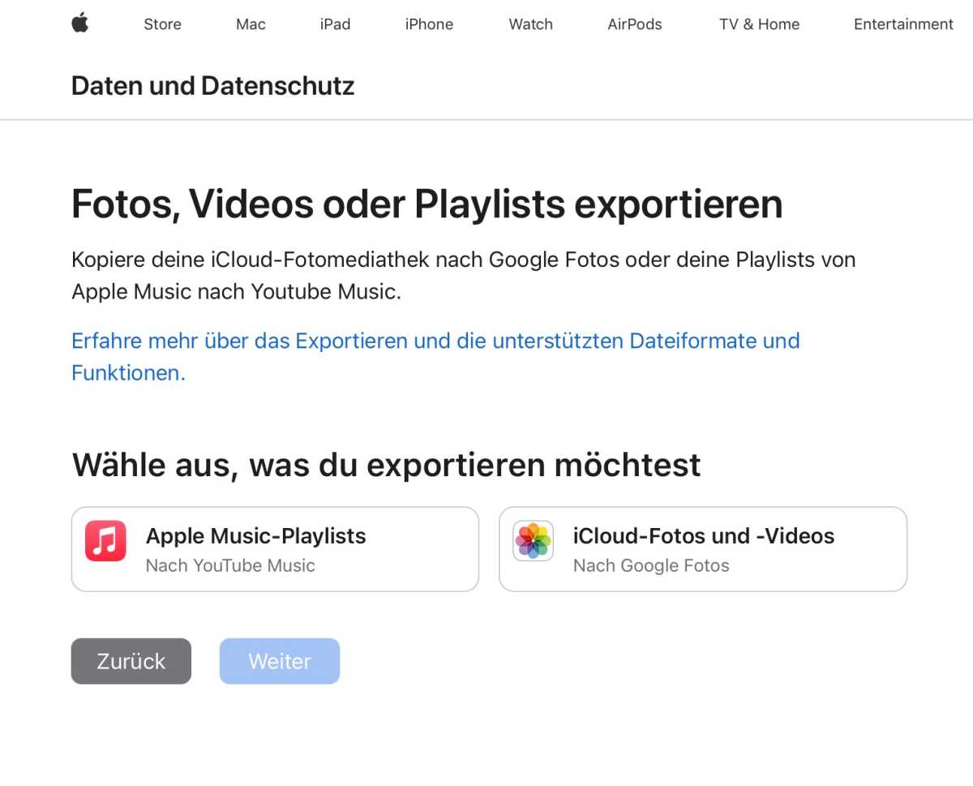Open the Entertainment navigation item
The height and width of the screenshot is (786, 973).
click(x=902, y=24)
